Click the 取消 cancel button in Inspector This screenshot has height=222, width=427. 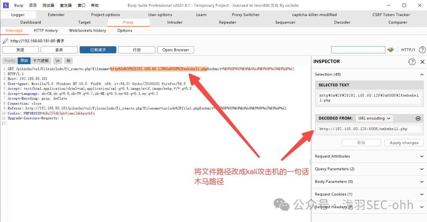(361, 143)
